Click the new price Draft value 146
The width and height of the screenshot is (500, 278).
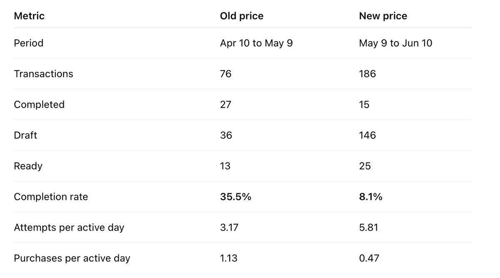click(x=367, y=135)
